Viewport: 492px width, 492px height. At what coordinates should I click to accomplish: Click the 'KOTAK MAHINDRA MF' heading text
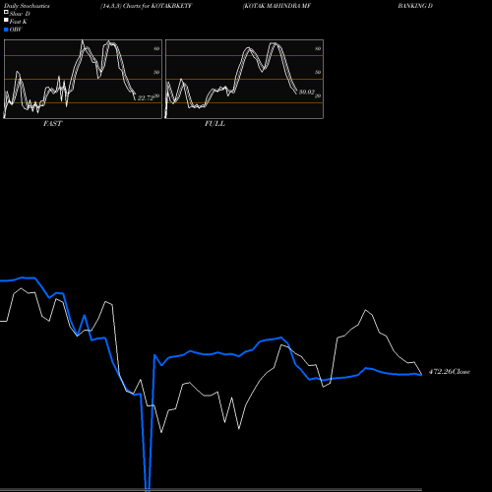(277, 6)
